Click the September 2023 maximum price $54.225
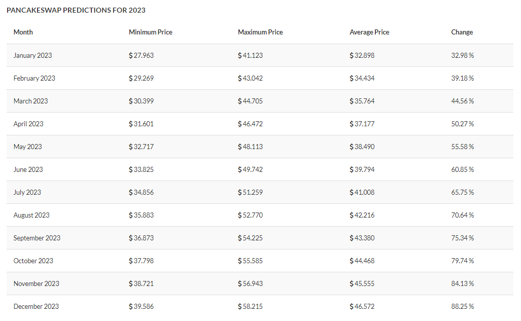521x321 pixels. coord(250,238)
